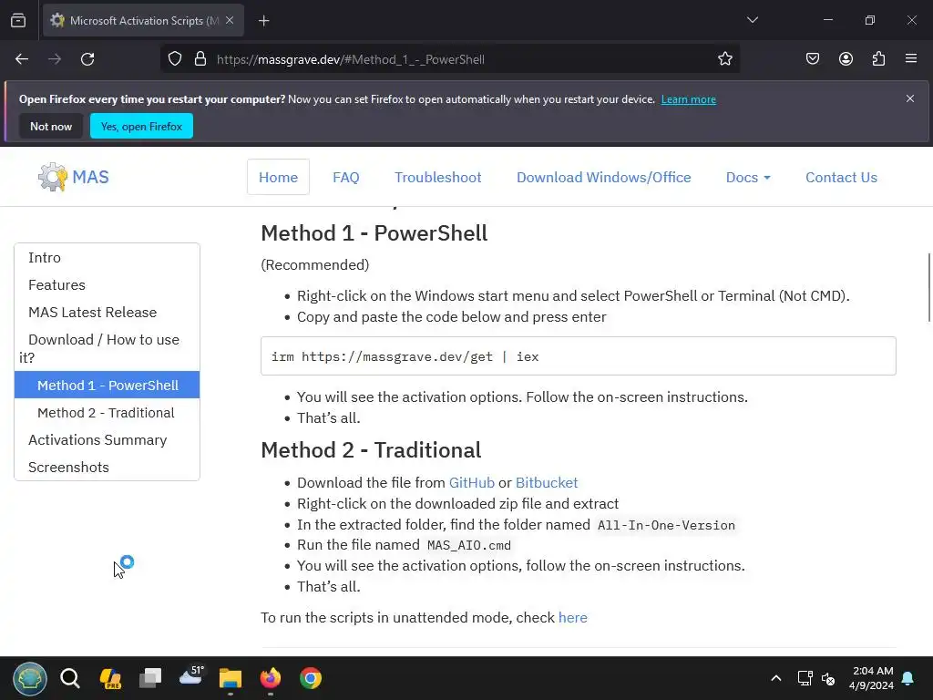The height and width of the screenshot is (700, 933).
Task: Open the Copilot preview taskbar icon
Action: [110, 678]
